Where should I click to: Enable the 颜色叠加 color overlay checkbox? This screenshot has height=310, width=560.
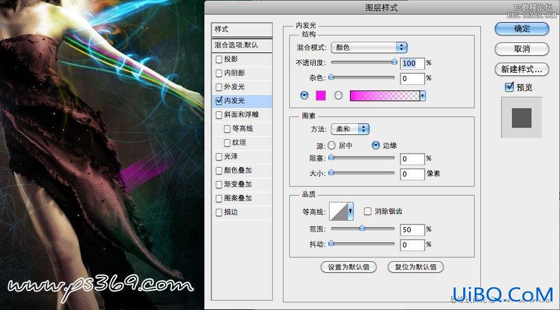point(219,171)
